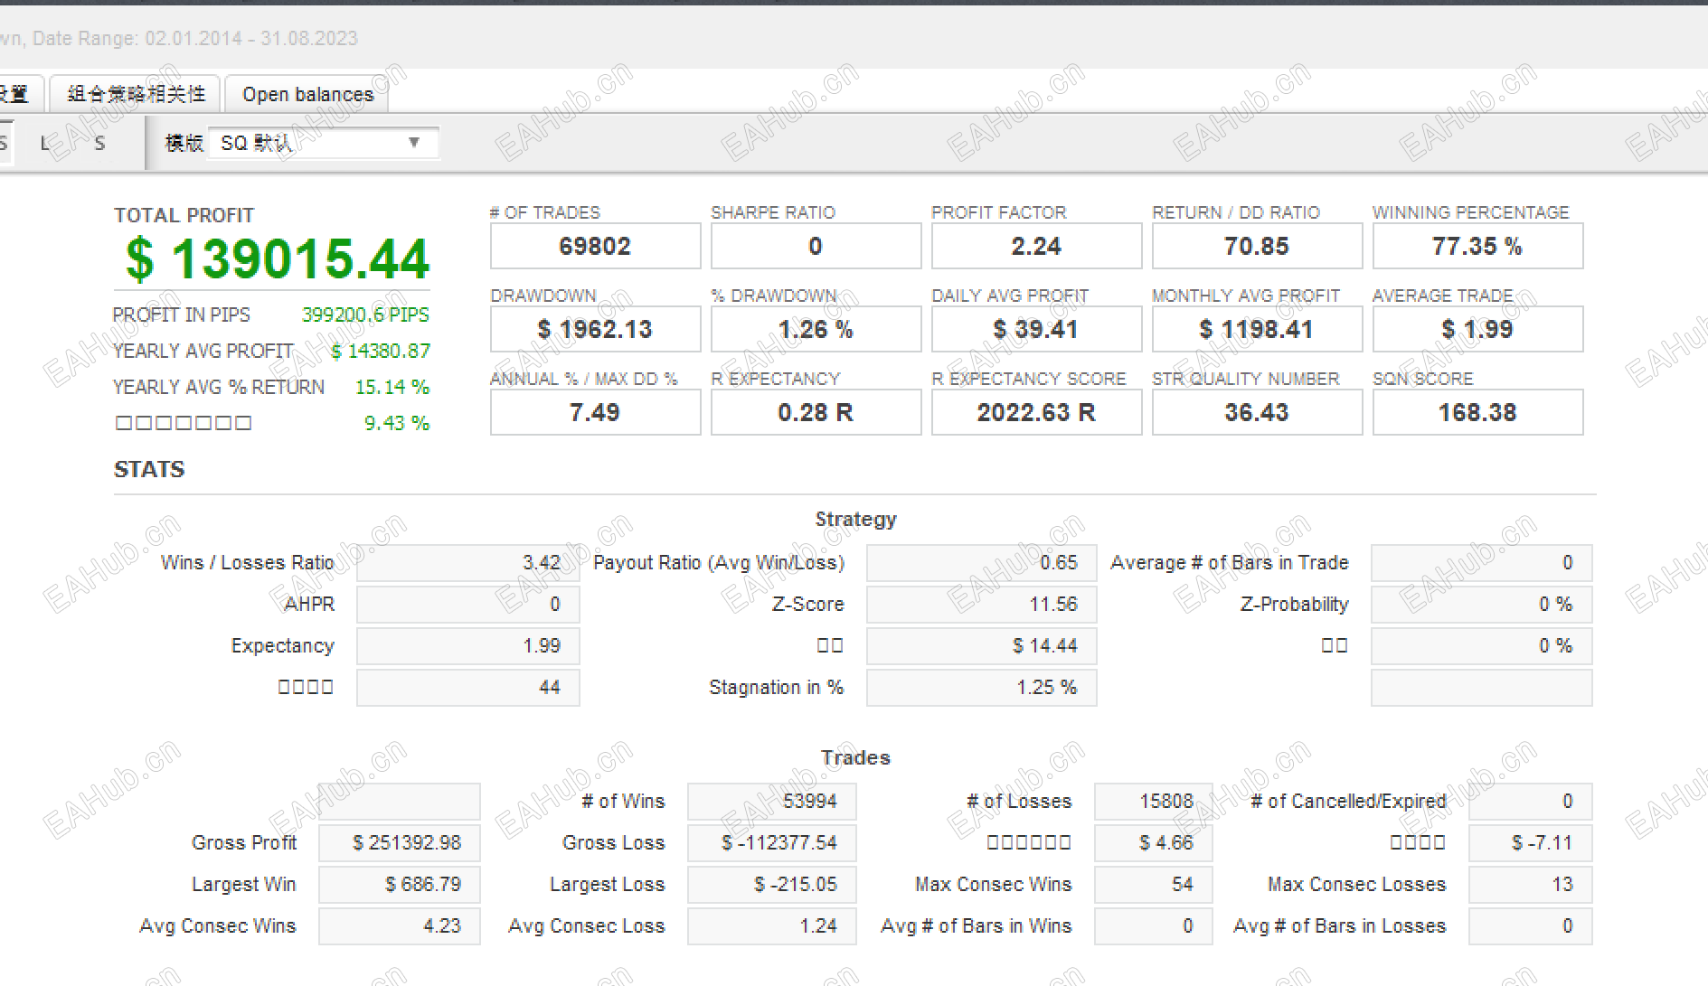Click the Avg # of Bars in Wins value

click(x=1153, y=925)
